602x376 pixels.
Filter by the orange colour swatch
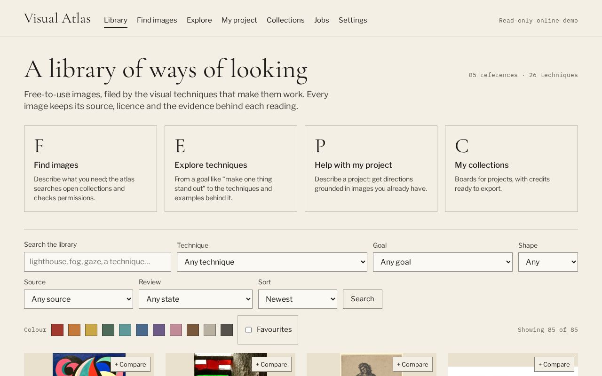point(74,330)
